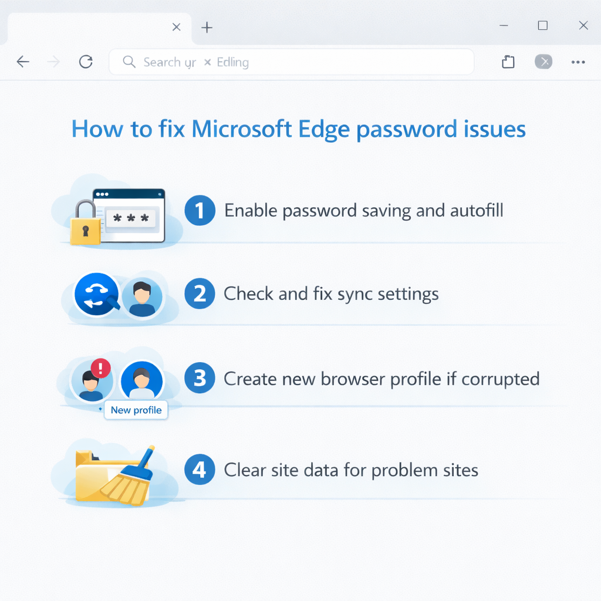This screenshot has height=601, width=601.
Task: Click the "New profile" label
Action: (x=136, y=410)
